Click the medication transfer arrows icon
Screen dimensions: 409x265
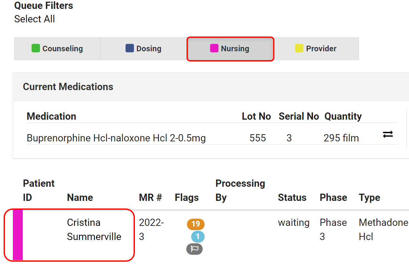click(x=388, y=134)
